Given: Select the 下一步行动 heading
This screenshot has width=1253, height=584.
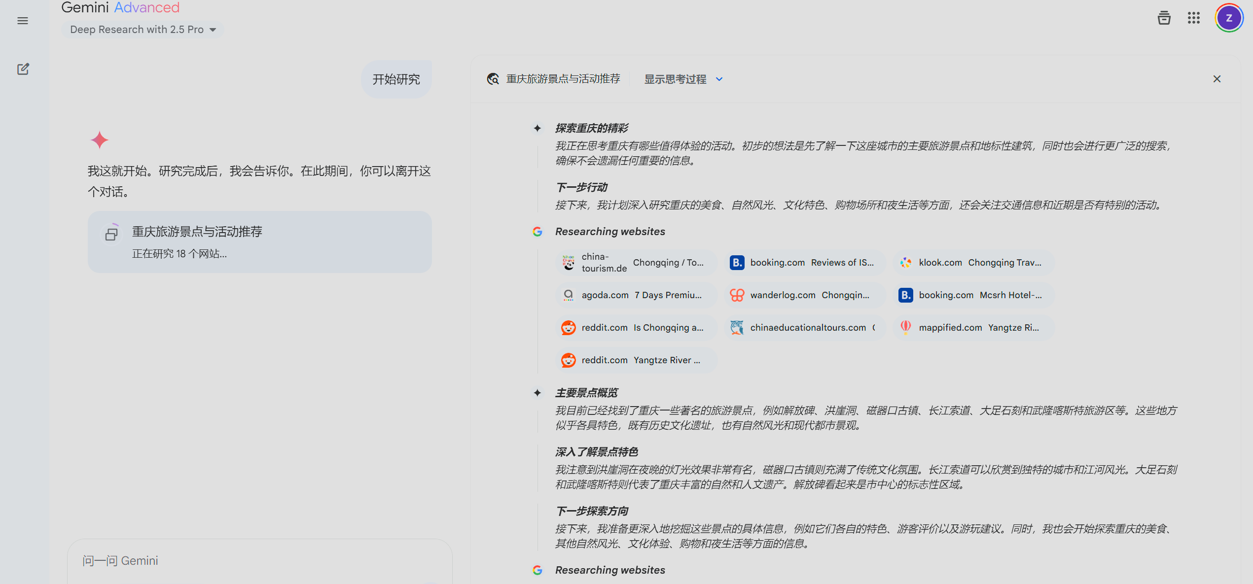Looking at the screenshot, I should [x=581, y=187].
